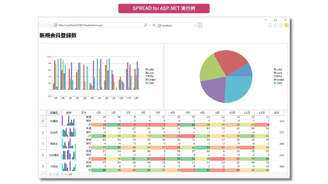Click the sparkline chart in the 札幌店 row
Image resolution: width=328 pixels, height=184 pixels.
(69, 121)
